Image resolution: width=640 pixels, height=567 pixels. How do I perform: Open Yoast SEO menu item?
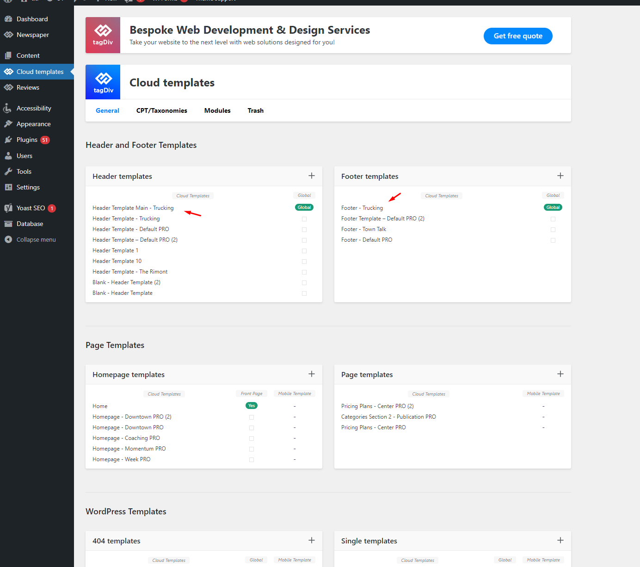point(31,208)
